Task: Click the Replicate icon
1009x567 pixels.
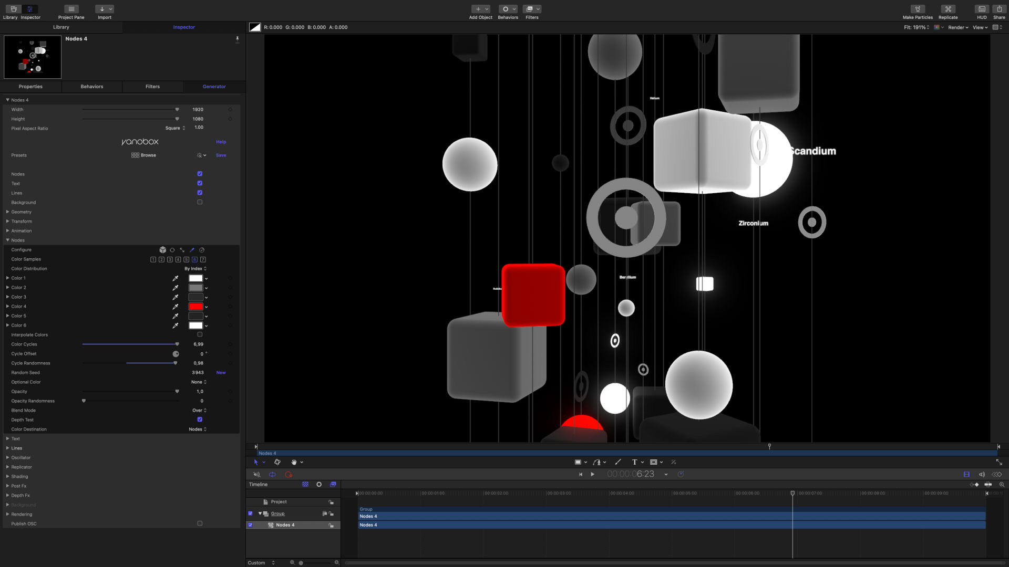Action: [948, 9]
